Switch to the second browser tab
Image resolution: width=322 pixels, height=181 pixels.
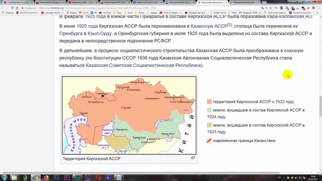[x=50, y=3]
